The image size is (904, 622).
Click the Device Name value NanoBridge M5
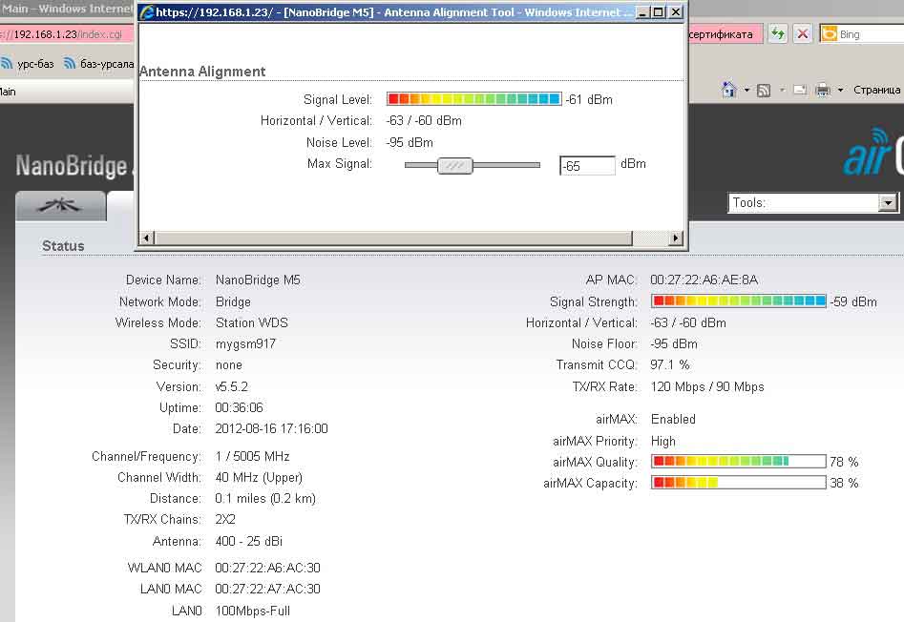(x=258, y=280)
